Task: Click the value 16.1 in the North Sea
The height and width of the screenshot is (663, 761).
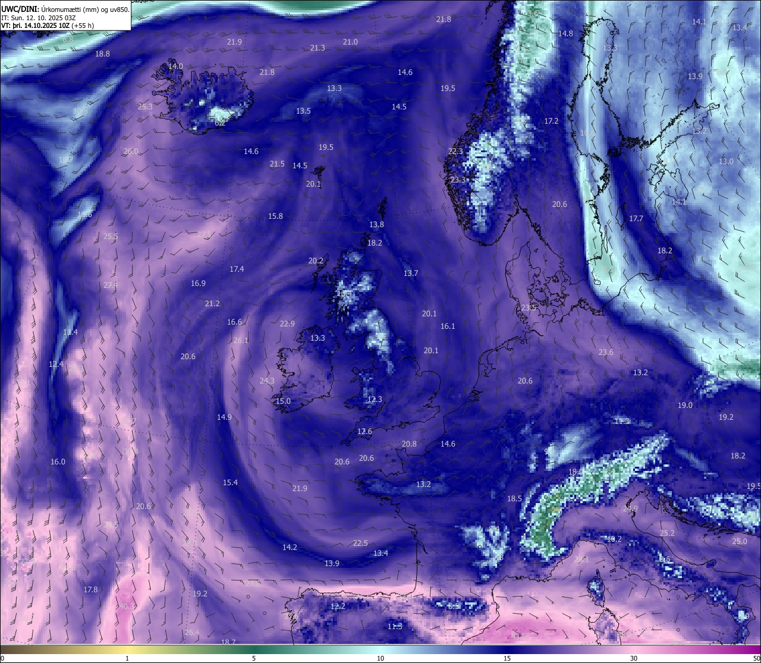Action: pos(448,326)
